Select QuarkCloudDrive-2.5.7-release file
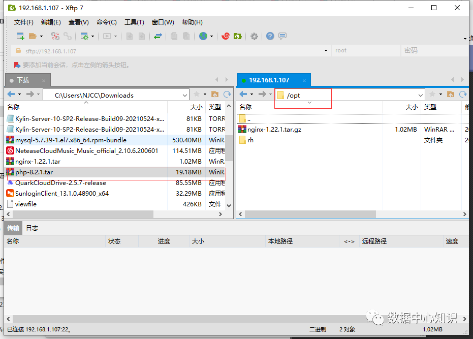The height and width of the screenshot is (339, 473). pyautogui.click(x=115, y=183)
